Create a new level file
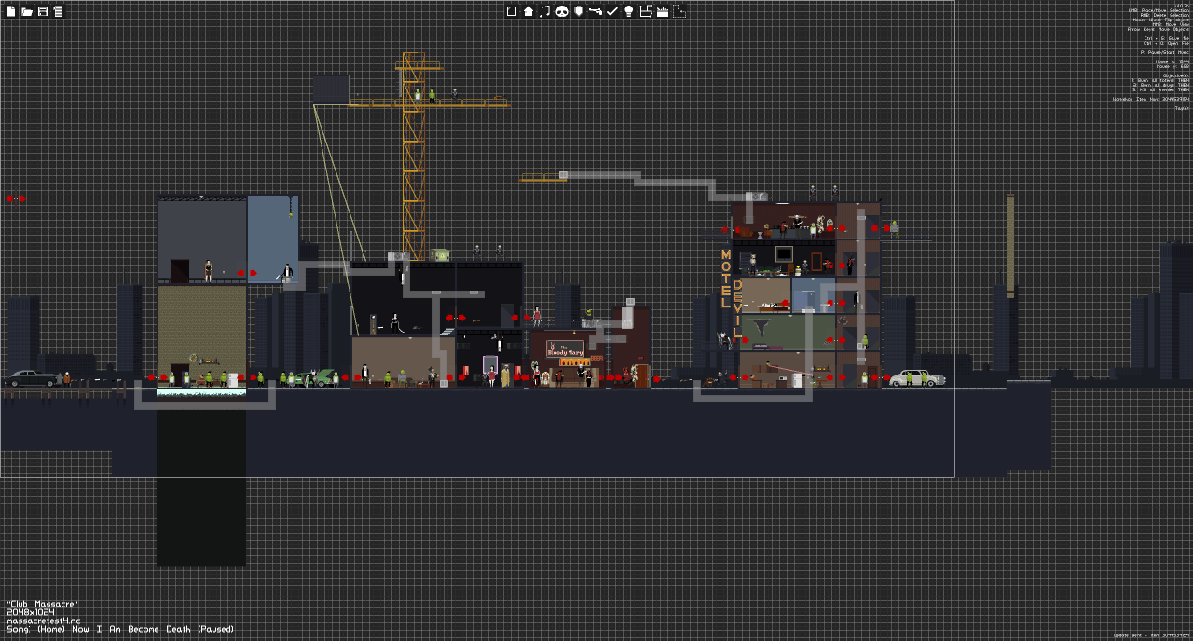 pos(12,11)
